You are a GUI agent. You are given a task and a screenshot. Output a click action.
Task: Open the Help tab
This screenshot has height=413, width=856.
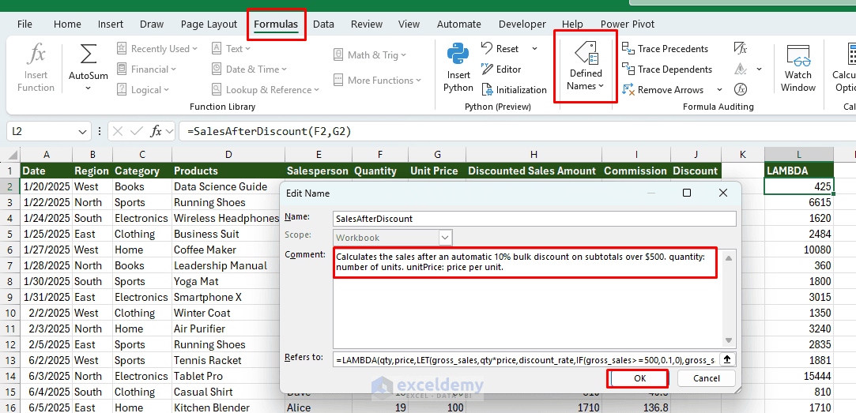pos(572,24)
